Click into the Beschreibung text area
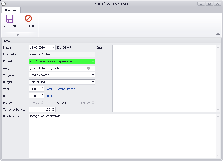Image resolution: width=223 pixels, height=161 pixels. pyautogui.click(x=122, y=135)
